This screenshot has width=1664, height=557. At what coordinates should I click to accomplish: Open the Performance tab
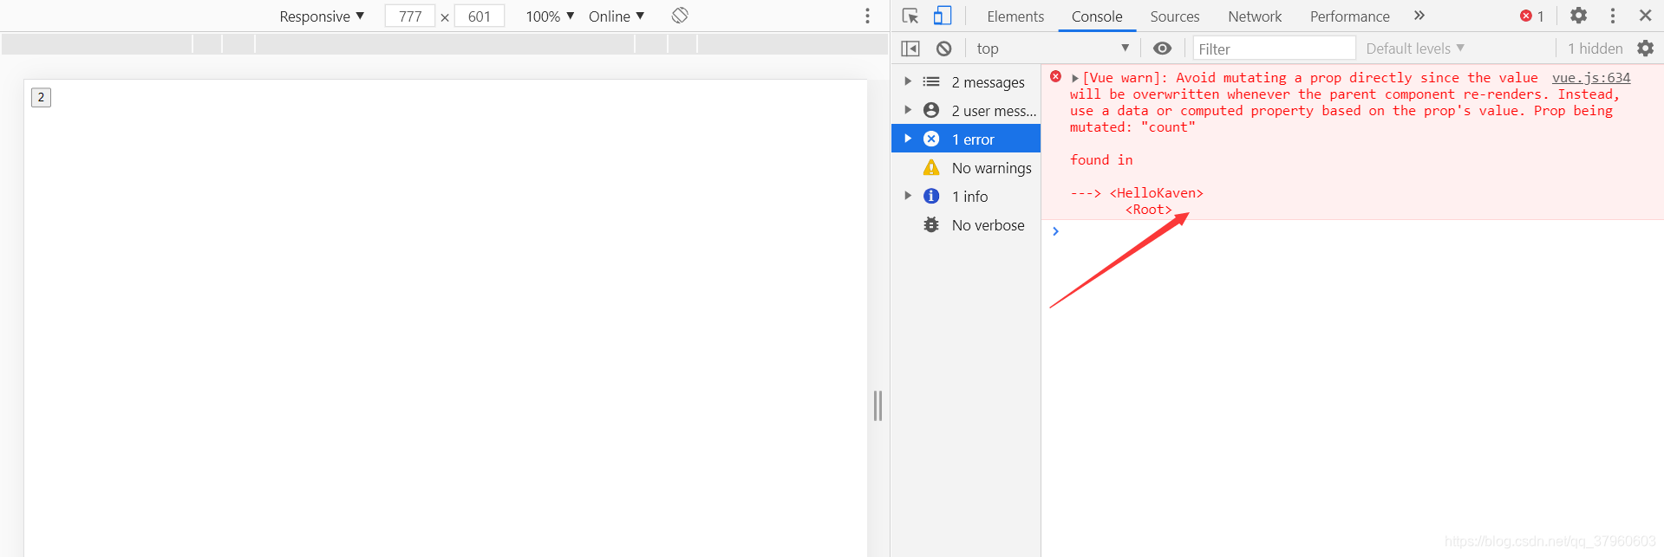click(1349, 16)
